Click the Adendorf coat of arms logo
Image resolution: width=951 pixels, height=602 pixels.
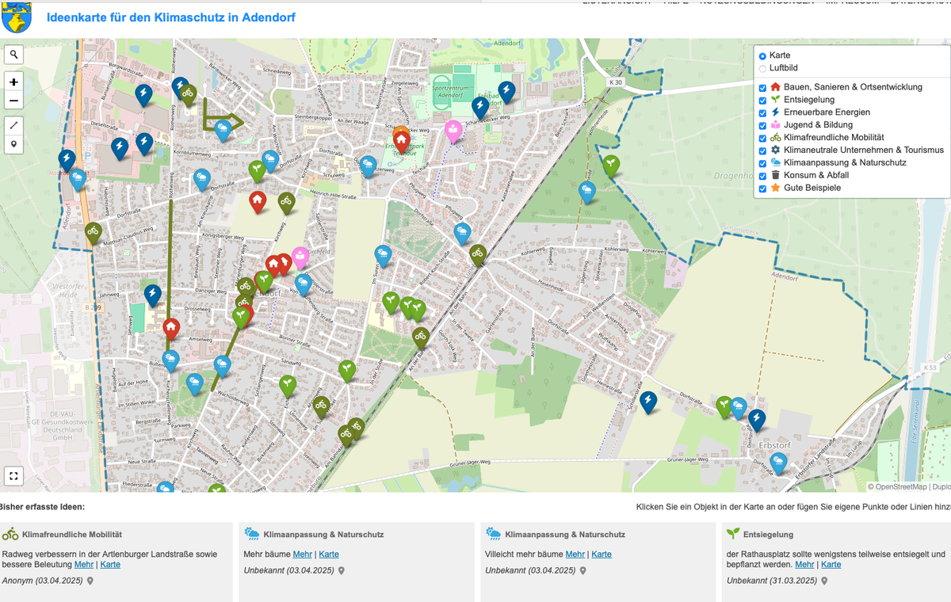click(16, 17)
